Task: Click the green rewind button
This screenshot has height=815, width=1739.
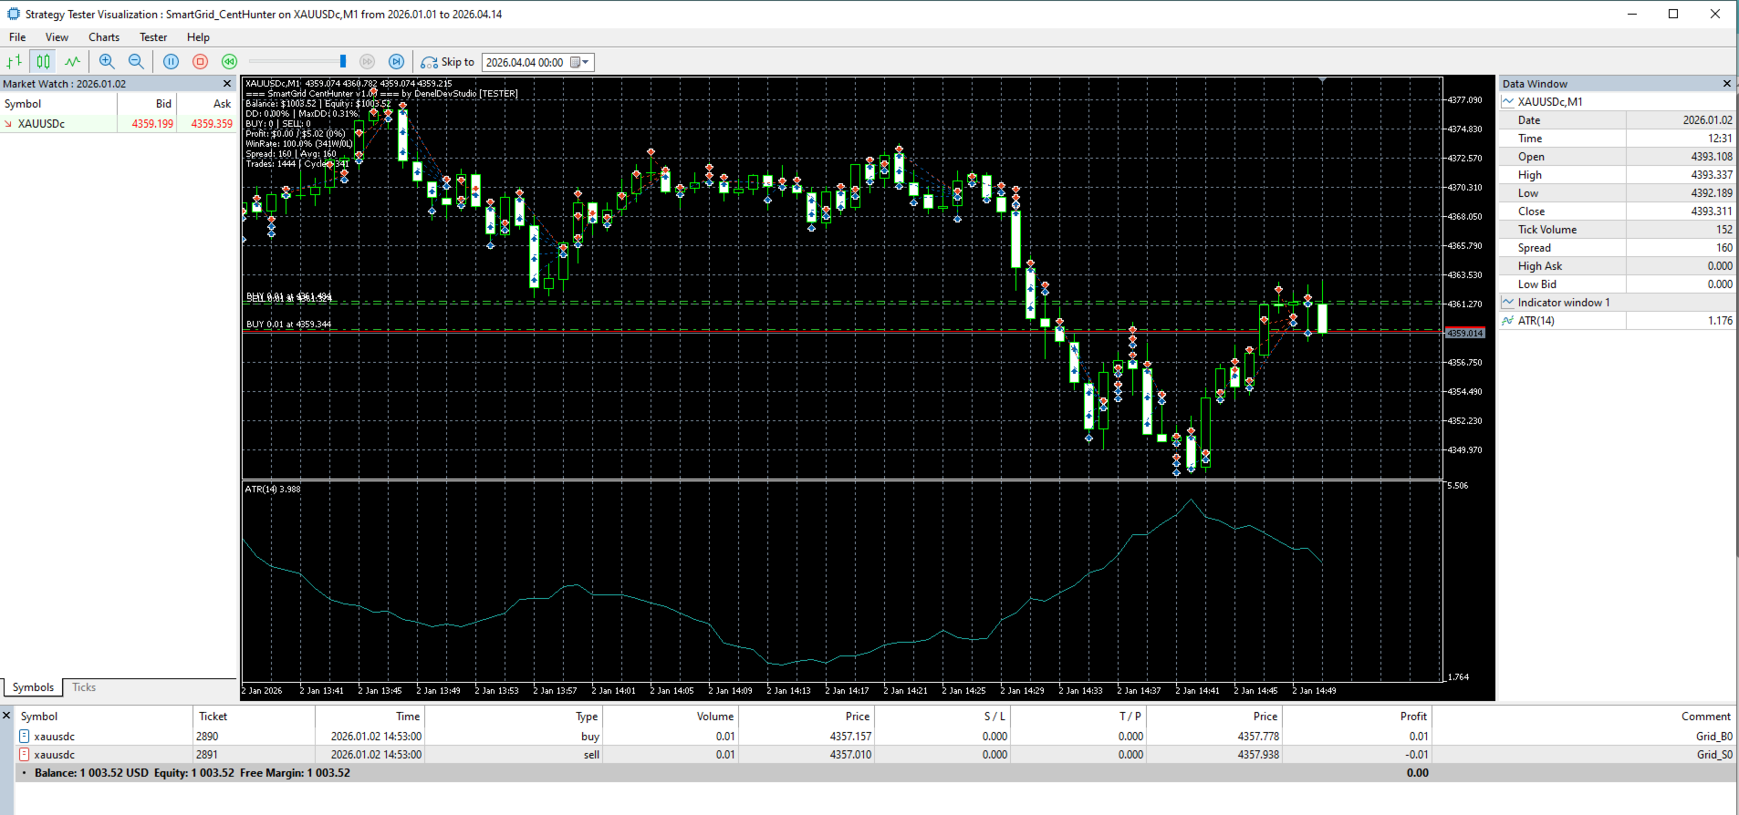Action: click(x=229, y=62)
